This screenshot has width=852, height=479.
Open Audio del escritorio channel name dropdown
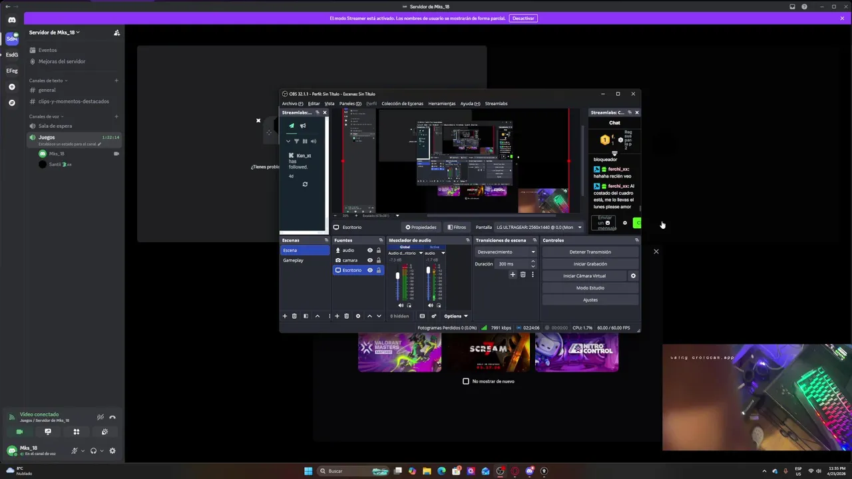click(421, 253)
